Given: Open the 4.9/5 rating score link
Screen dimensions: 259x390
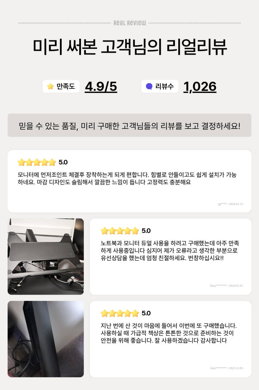Looking at the screenshot, I should [x=101, y=87].
